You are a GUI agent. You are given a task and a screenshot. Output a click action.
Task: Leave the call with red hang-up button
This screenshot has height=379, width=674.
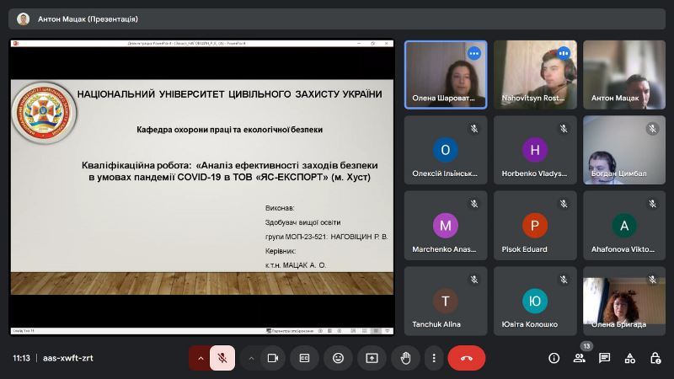coord(466,358)
